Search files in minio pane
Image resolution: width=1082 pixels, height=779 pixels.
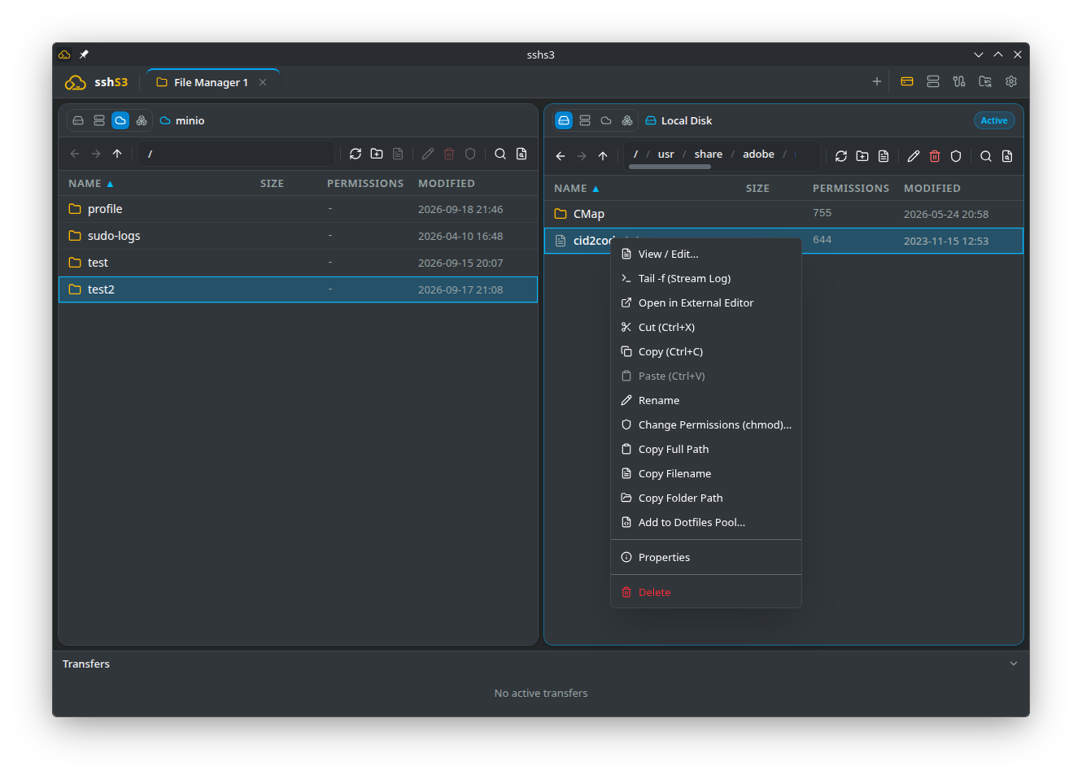[x=500, y=154]
